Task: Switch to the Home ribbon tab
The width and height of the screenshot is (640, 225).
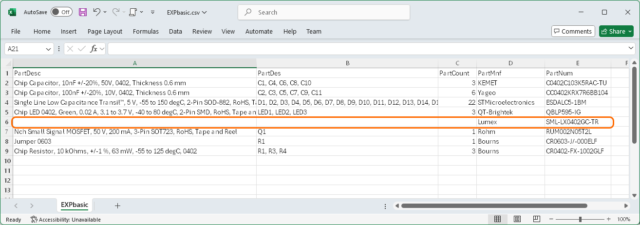Action: click(42, 31)
